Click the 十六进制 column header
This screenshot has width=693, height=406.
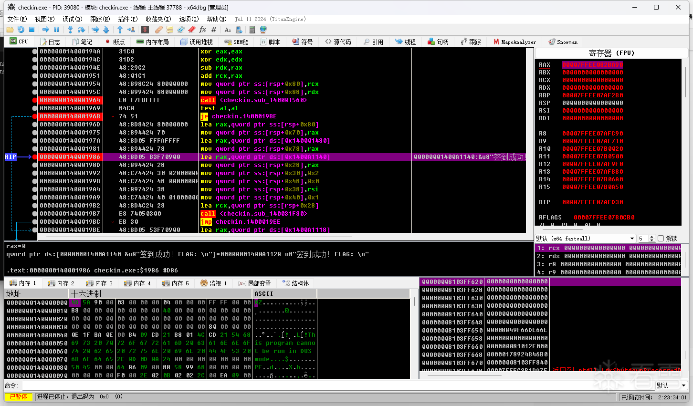tap(160, 294)
